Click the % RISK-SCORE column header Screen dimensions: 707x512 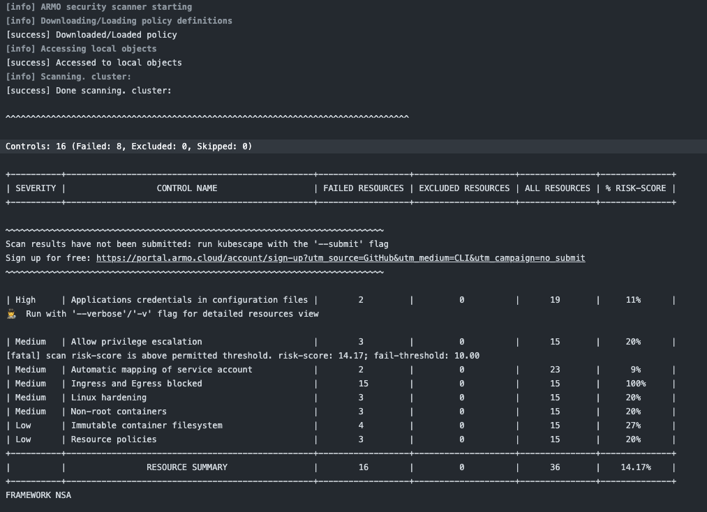click(x=636, y=188)
